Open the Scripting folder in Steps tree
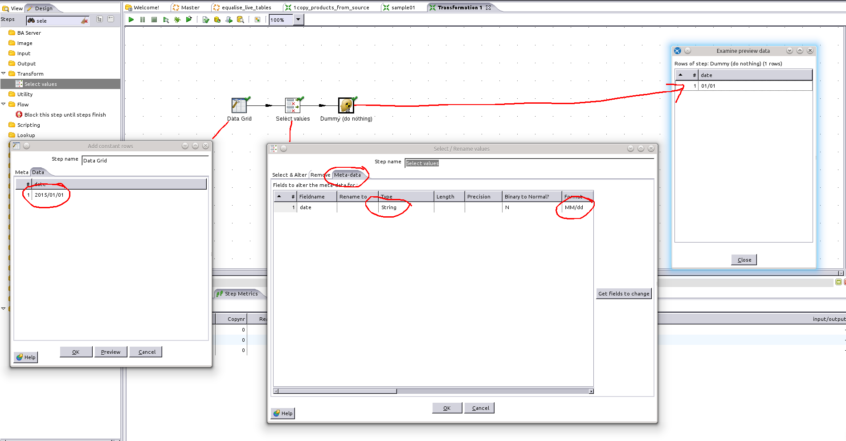The image size is (846, 441). point(29,125)
